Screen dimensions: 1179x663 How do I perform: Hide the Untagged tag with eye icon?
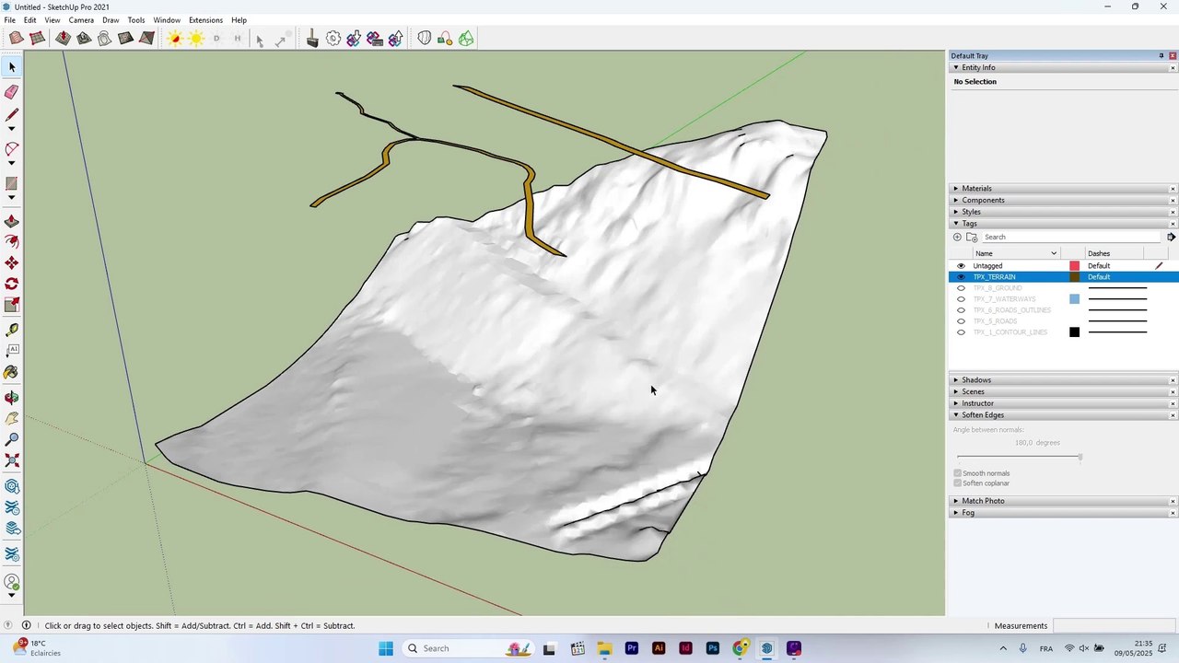coord(961,265)
